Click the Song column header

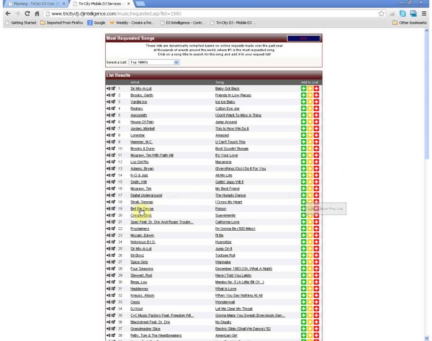[x=219, y=82]
